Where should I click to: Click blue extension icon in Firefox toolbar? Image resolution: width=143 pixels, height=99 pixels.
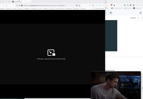click(x=99, y=5)
